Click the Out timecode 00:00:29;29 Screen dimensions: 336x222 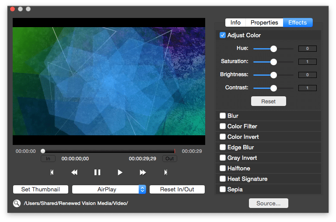point(142,159)
